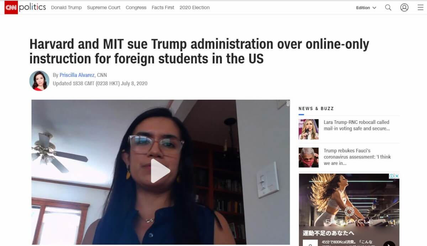Click the ad info icon on FEELCYCLE ad
Screen dimensions: 427x246
tap(392, 176)
